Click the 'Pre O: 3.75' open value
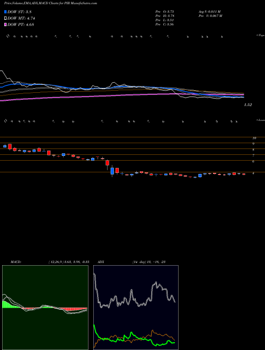Image resolution: width=265 pixels, height=350 pixels. tap(165, 11)
